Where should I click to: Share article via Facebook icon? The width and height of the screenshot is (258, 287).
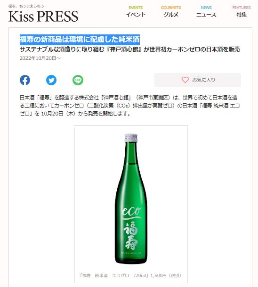(25, 80)
